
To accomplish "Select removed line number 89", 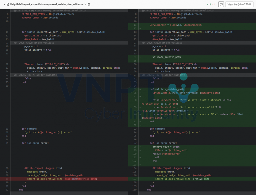I will [x=7, y=179].
